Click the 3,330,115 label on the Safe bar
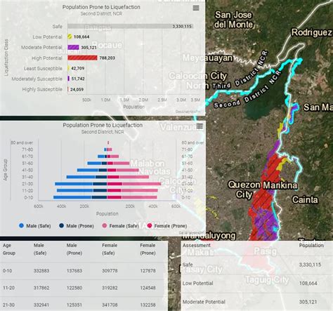Viewport: 333px width, 311px height. click(182, 27)
